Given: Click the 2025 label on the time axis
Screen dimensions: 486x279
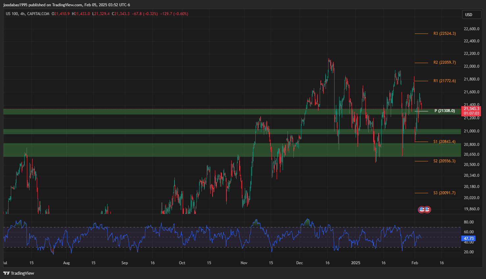Looking at the screenshot, I should 356,263.
